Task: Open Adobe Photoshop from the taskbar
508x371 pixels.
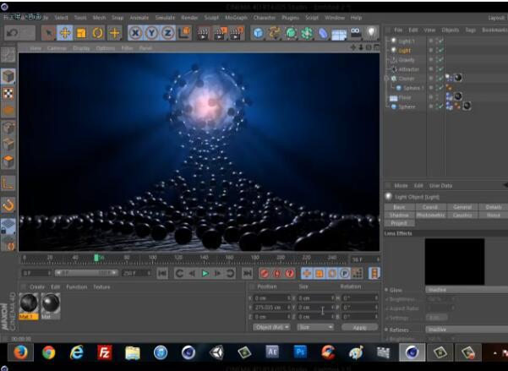Action: [300, 352]
